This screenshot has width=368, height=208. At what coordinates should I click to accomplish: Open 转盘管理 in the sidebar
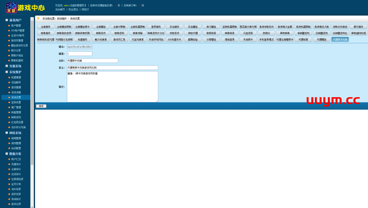point(16,112)
